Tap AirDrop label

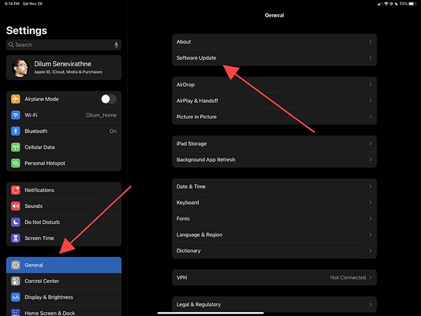pos(186,85)
